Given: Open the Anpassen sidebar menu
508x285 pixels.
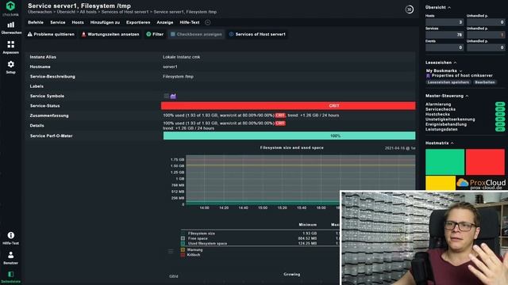Looking at the screenshot, I should click(10, 47).
